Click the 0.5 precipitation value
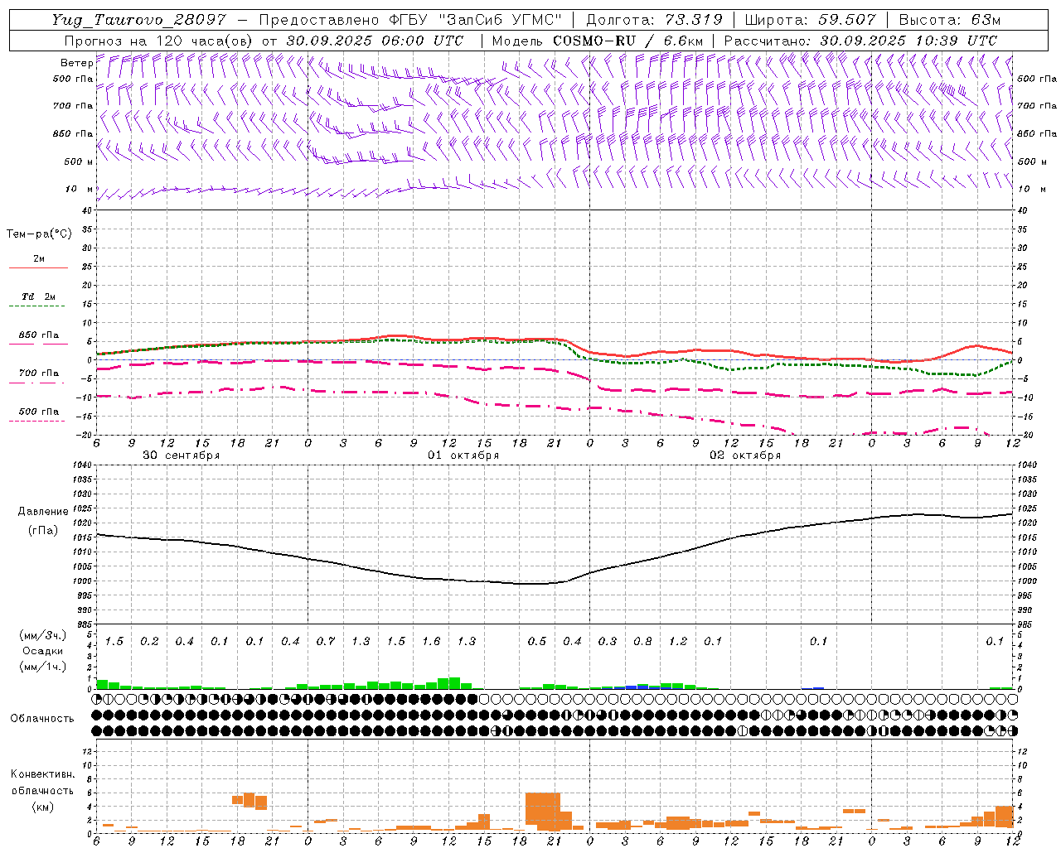1061x848 pixels. tap(537, 642)
